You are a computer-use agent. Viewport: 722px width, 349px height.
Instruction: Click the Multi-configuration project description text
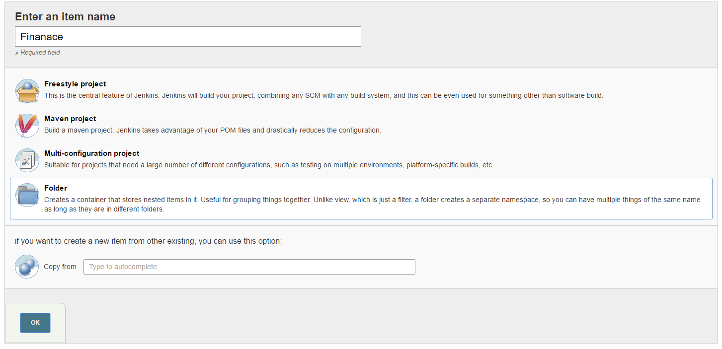click(x=269, y=165)
